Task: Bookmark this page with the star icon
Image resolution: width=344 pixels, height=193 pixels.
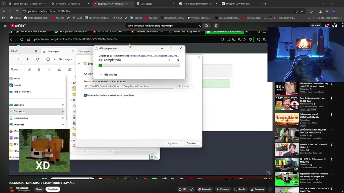Action: tap(302, 11)
